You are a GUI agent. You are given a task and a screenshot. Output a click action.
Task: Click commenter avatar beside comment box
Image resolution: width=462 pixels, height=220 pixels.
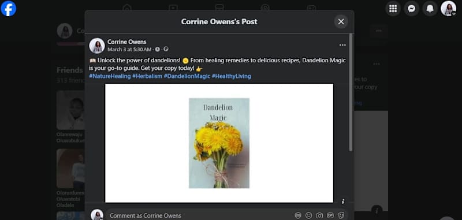click(x=97, y=215)
